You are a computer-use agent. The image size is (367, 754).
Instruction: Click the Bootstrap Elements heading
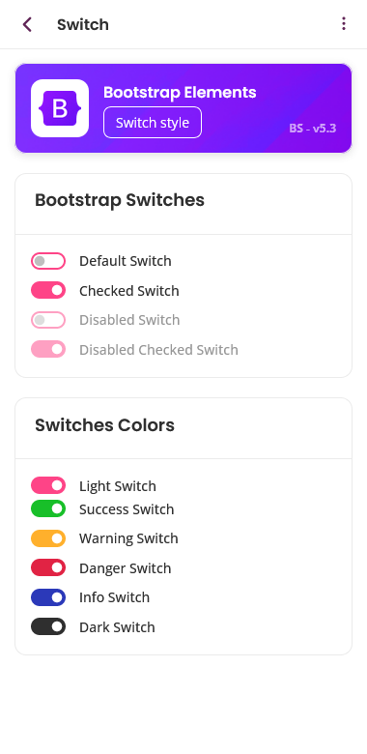(x=180, y=93)
